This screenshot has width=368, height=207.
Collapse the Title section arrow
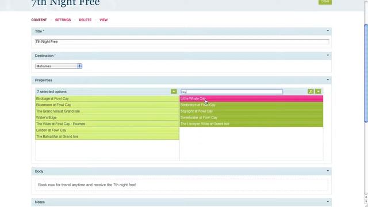(x=328, y=30)
